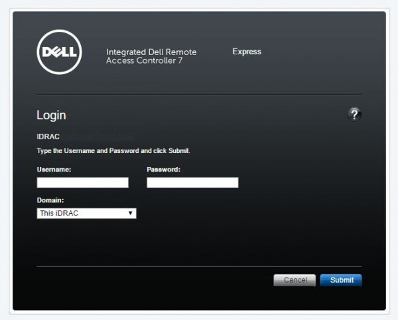Click the 'Domain:' label

(x=50, y=200)
